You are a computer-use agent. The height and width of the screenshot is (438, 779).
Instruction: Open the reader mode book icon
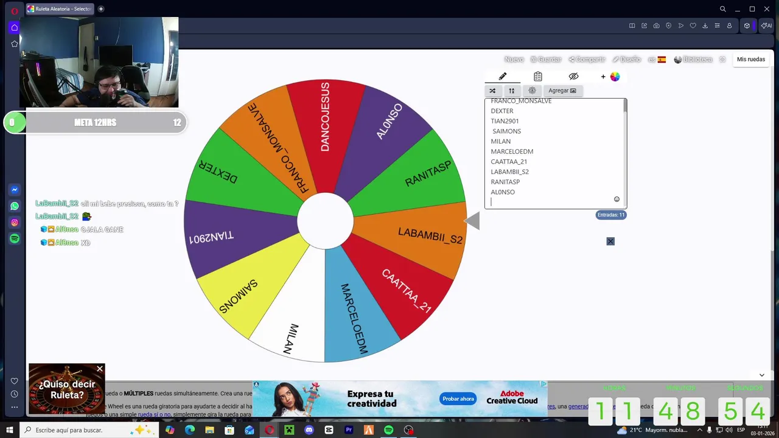(632, 26)
